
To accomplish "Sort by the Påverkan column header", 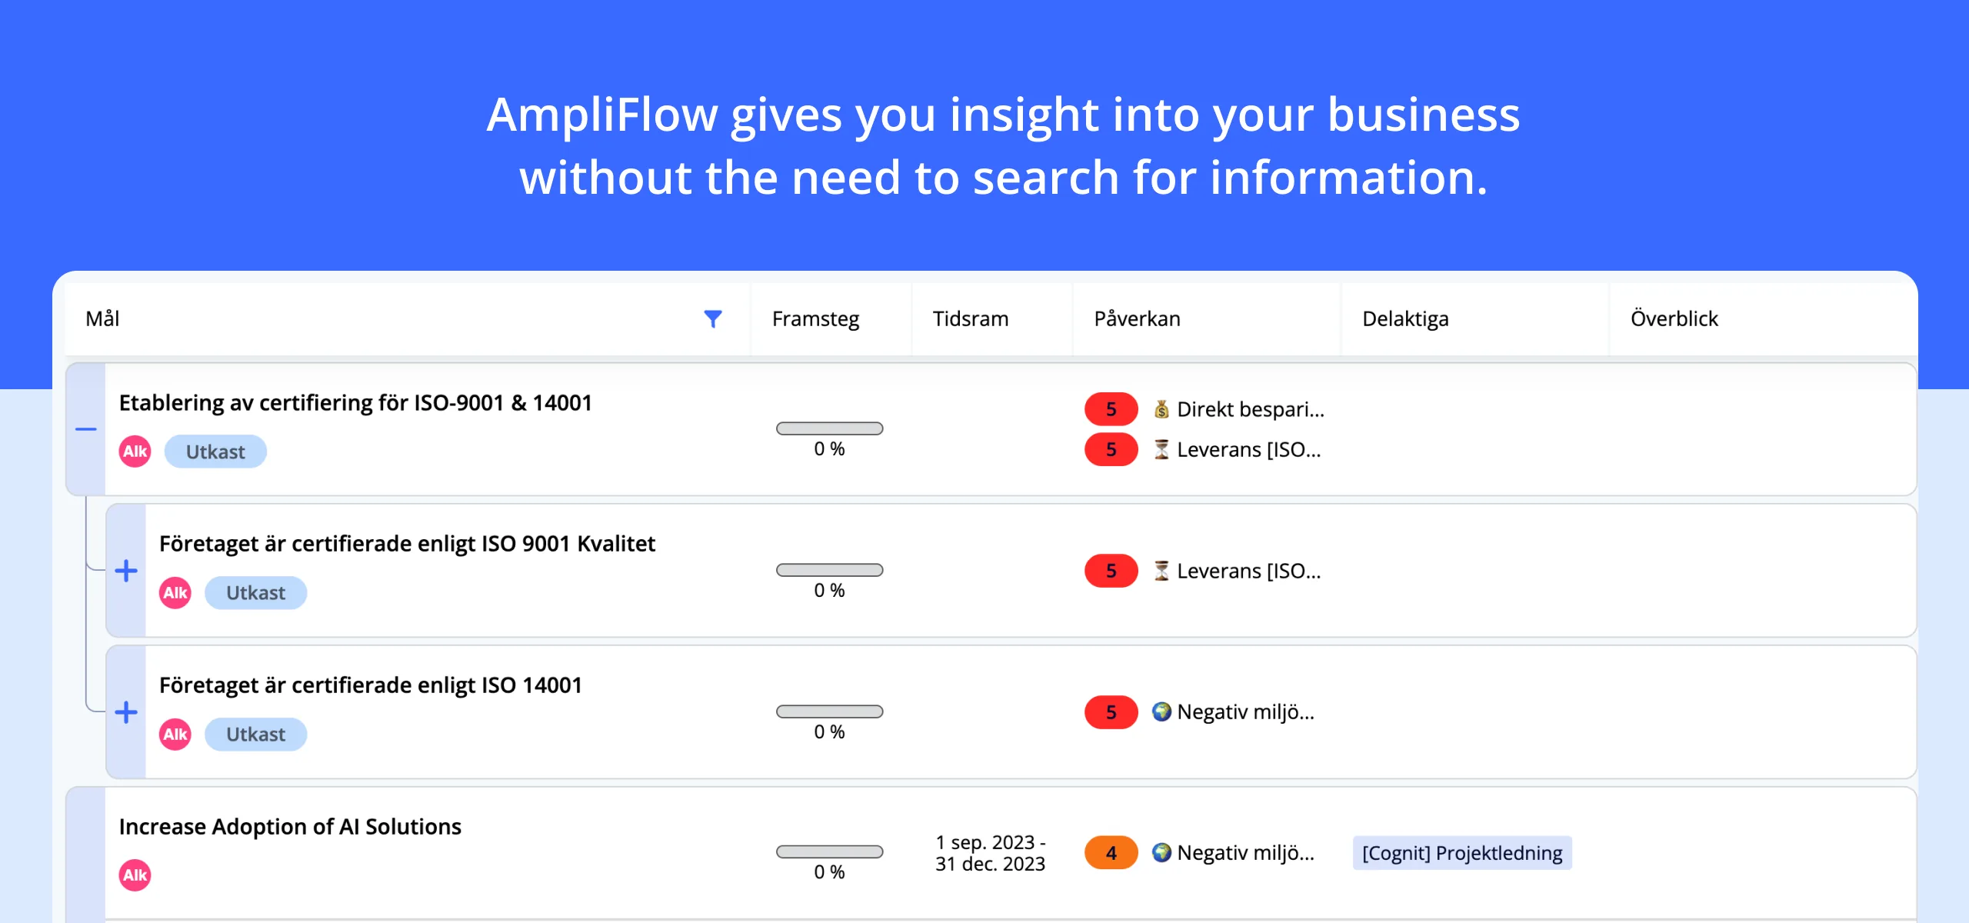I will (x=1137, y=318).
